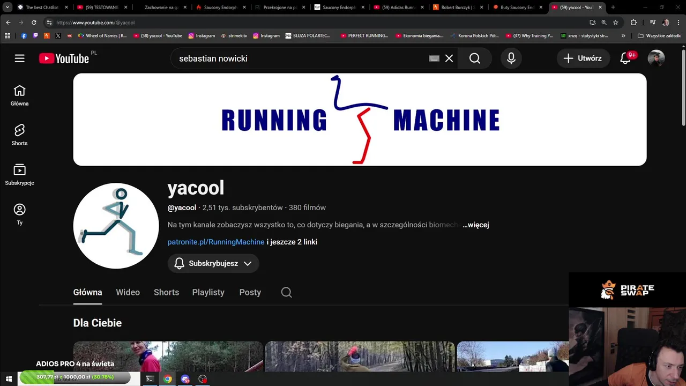Click into the YouTube search field
The image size is (686, 386).
tap(300, 58)
